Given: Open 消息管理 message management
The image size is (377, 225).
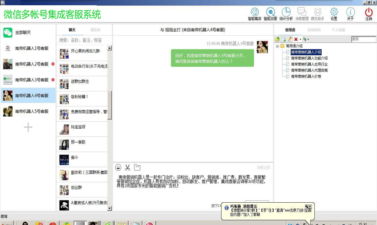Looking at the screenshot, I should tap(302, 14).
